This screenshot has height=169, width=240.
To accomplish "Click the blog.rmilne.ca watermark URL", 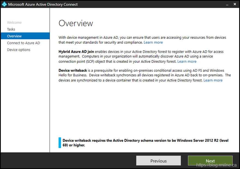I will pyautogui.click(x=217, y=165).
